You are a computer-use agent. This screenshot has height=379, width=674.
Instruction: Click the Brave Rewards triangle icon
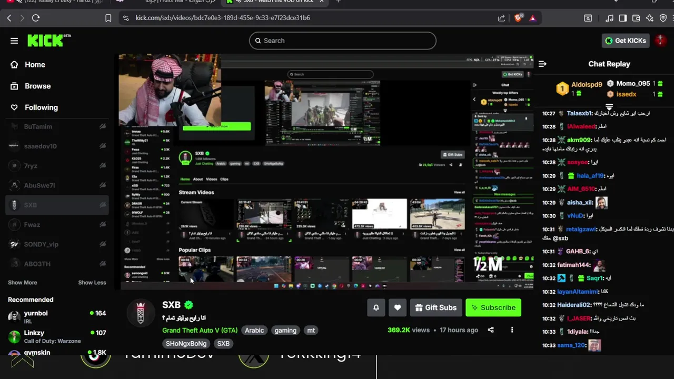point(532,18)
